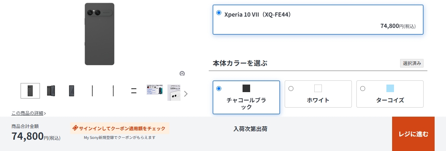
Task: Click the turquoise color swatch
Action: (390, 88)
